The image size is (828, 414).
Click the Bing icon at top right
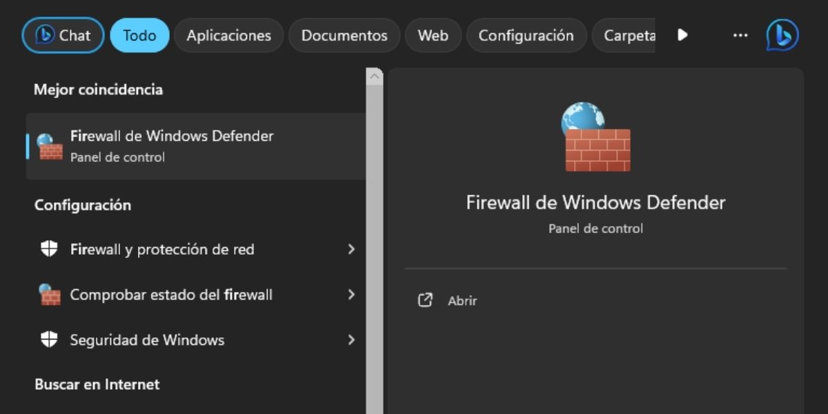click(x=782, y=35)
